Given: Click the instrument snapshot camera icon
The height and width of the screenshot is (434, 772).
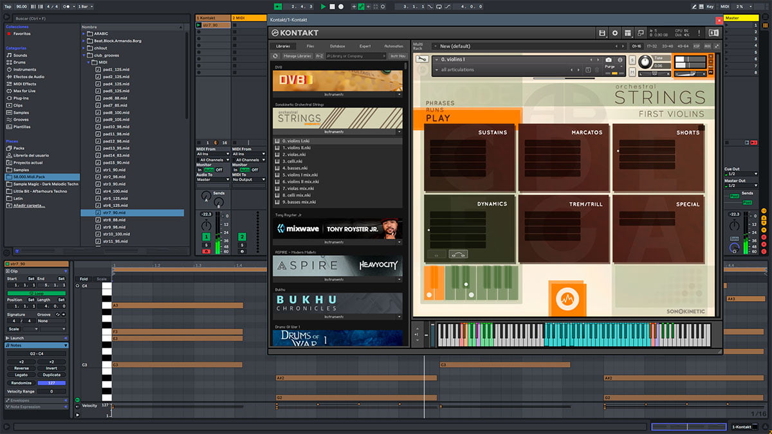Looking at the screenshot, I should (609, 60).
